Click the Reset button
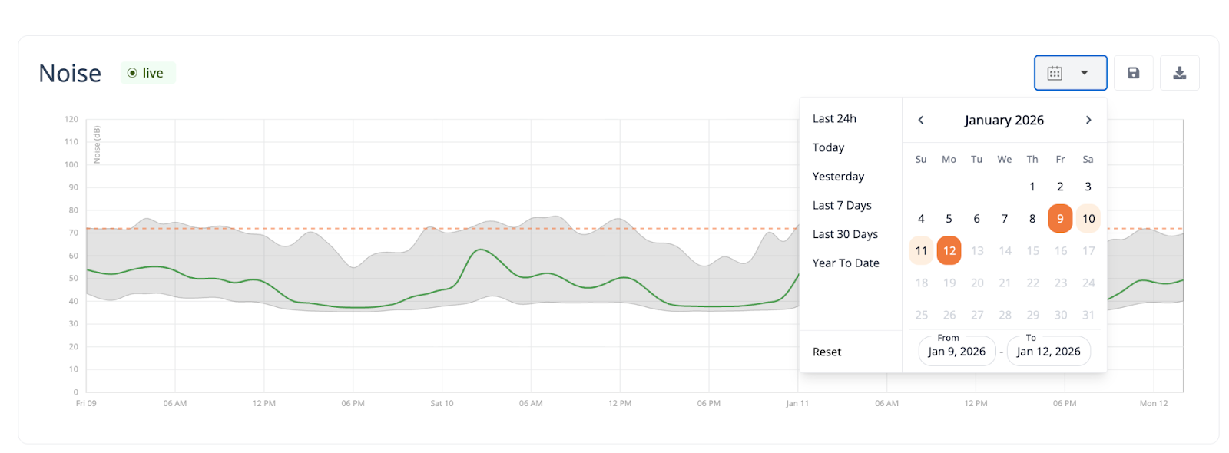1229x453 pixels. 827,352
